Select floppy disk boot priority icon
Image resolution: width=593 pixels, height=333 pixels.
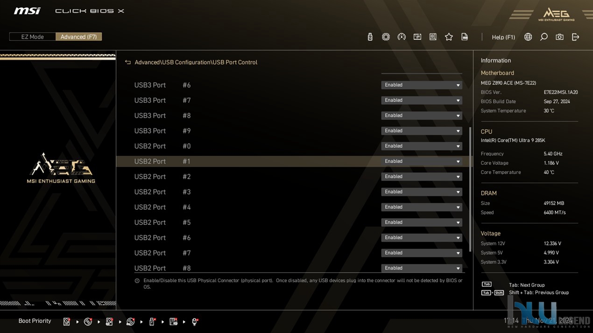click(x=173, y=321)
